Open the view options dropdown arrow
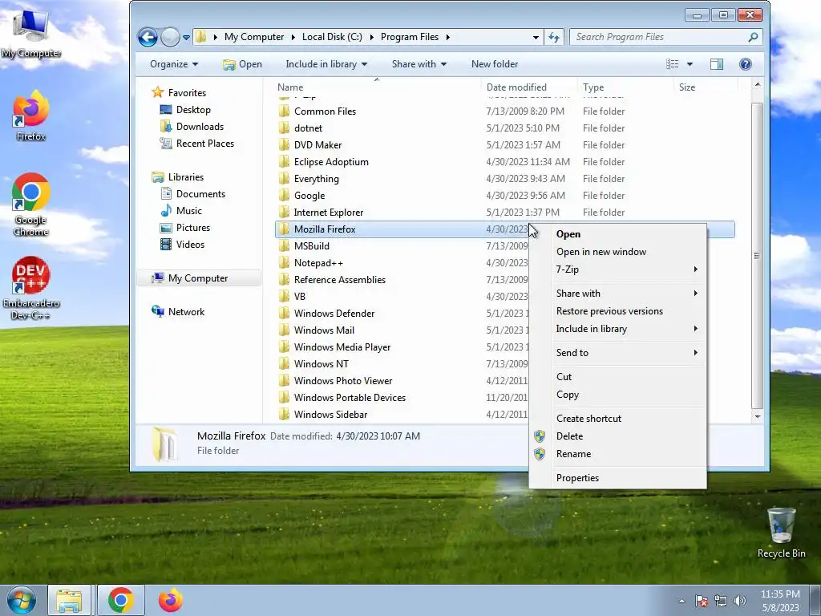 tap(690, 64)
